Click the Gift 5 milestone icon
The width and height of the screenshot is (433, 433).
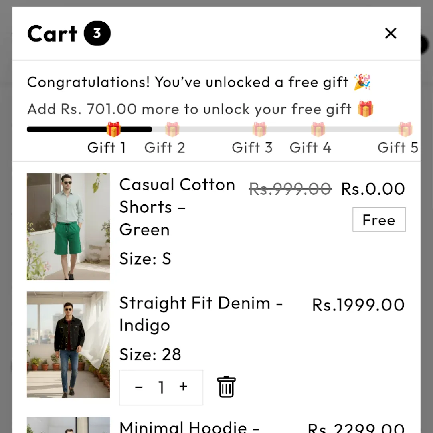click(405, 129)
